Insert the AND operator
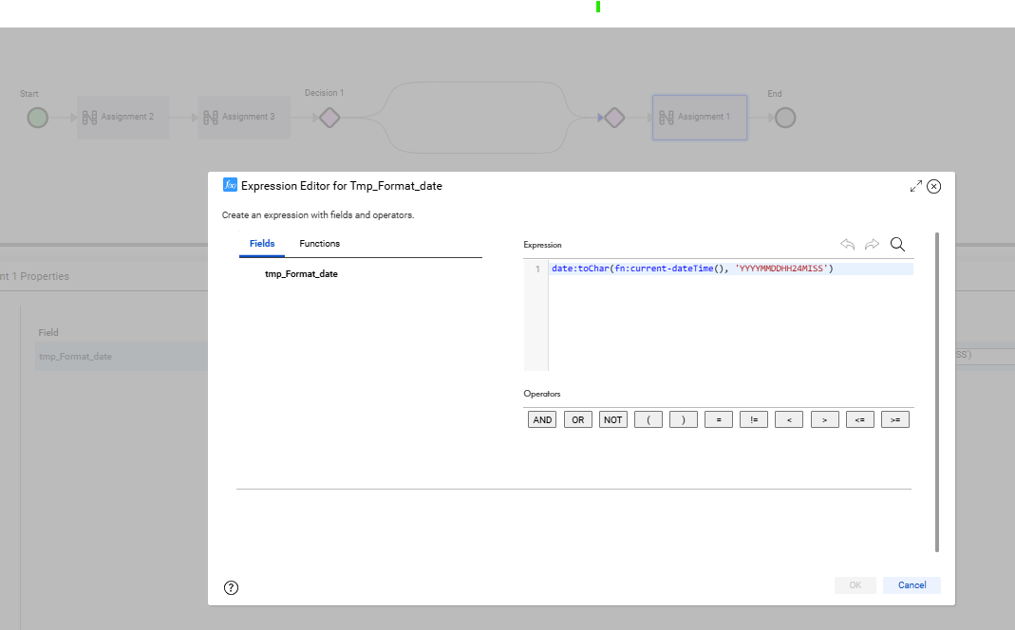 542,419
